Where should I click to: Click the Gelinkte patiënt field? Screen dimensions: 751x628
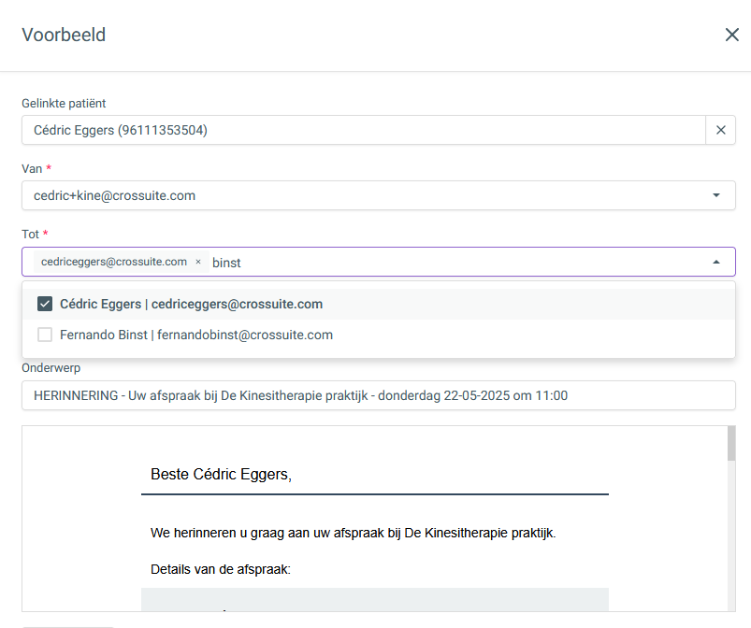point(364,130)
